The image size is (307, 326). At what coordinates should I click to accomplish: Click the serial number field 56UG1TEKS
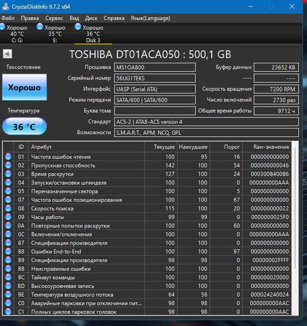(155, 78)
